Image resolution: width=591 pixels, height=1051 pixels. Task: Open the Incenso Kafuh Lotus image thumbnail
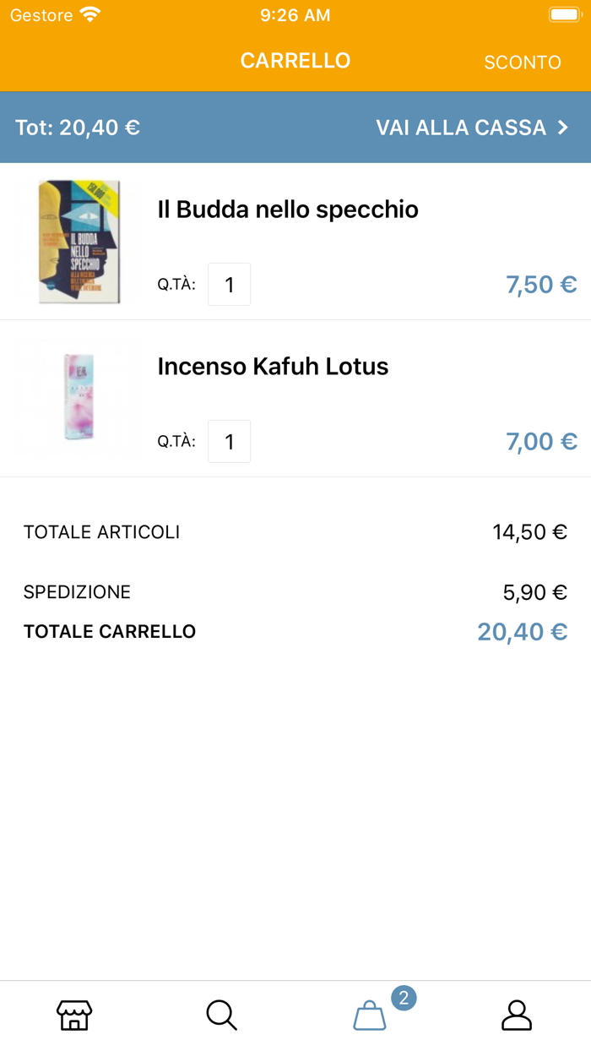77,397
